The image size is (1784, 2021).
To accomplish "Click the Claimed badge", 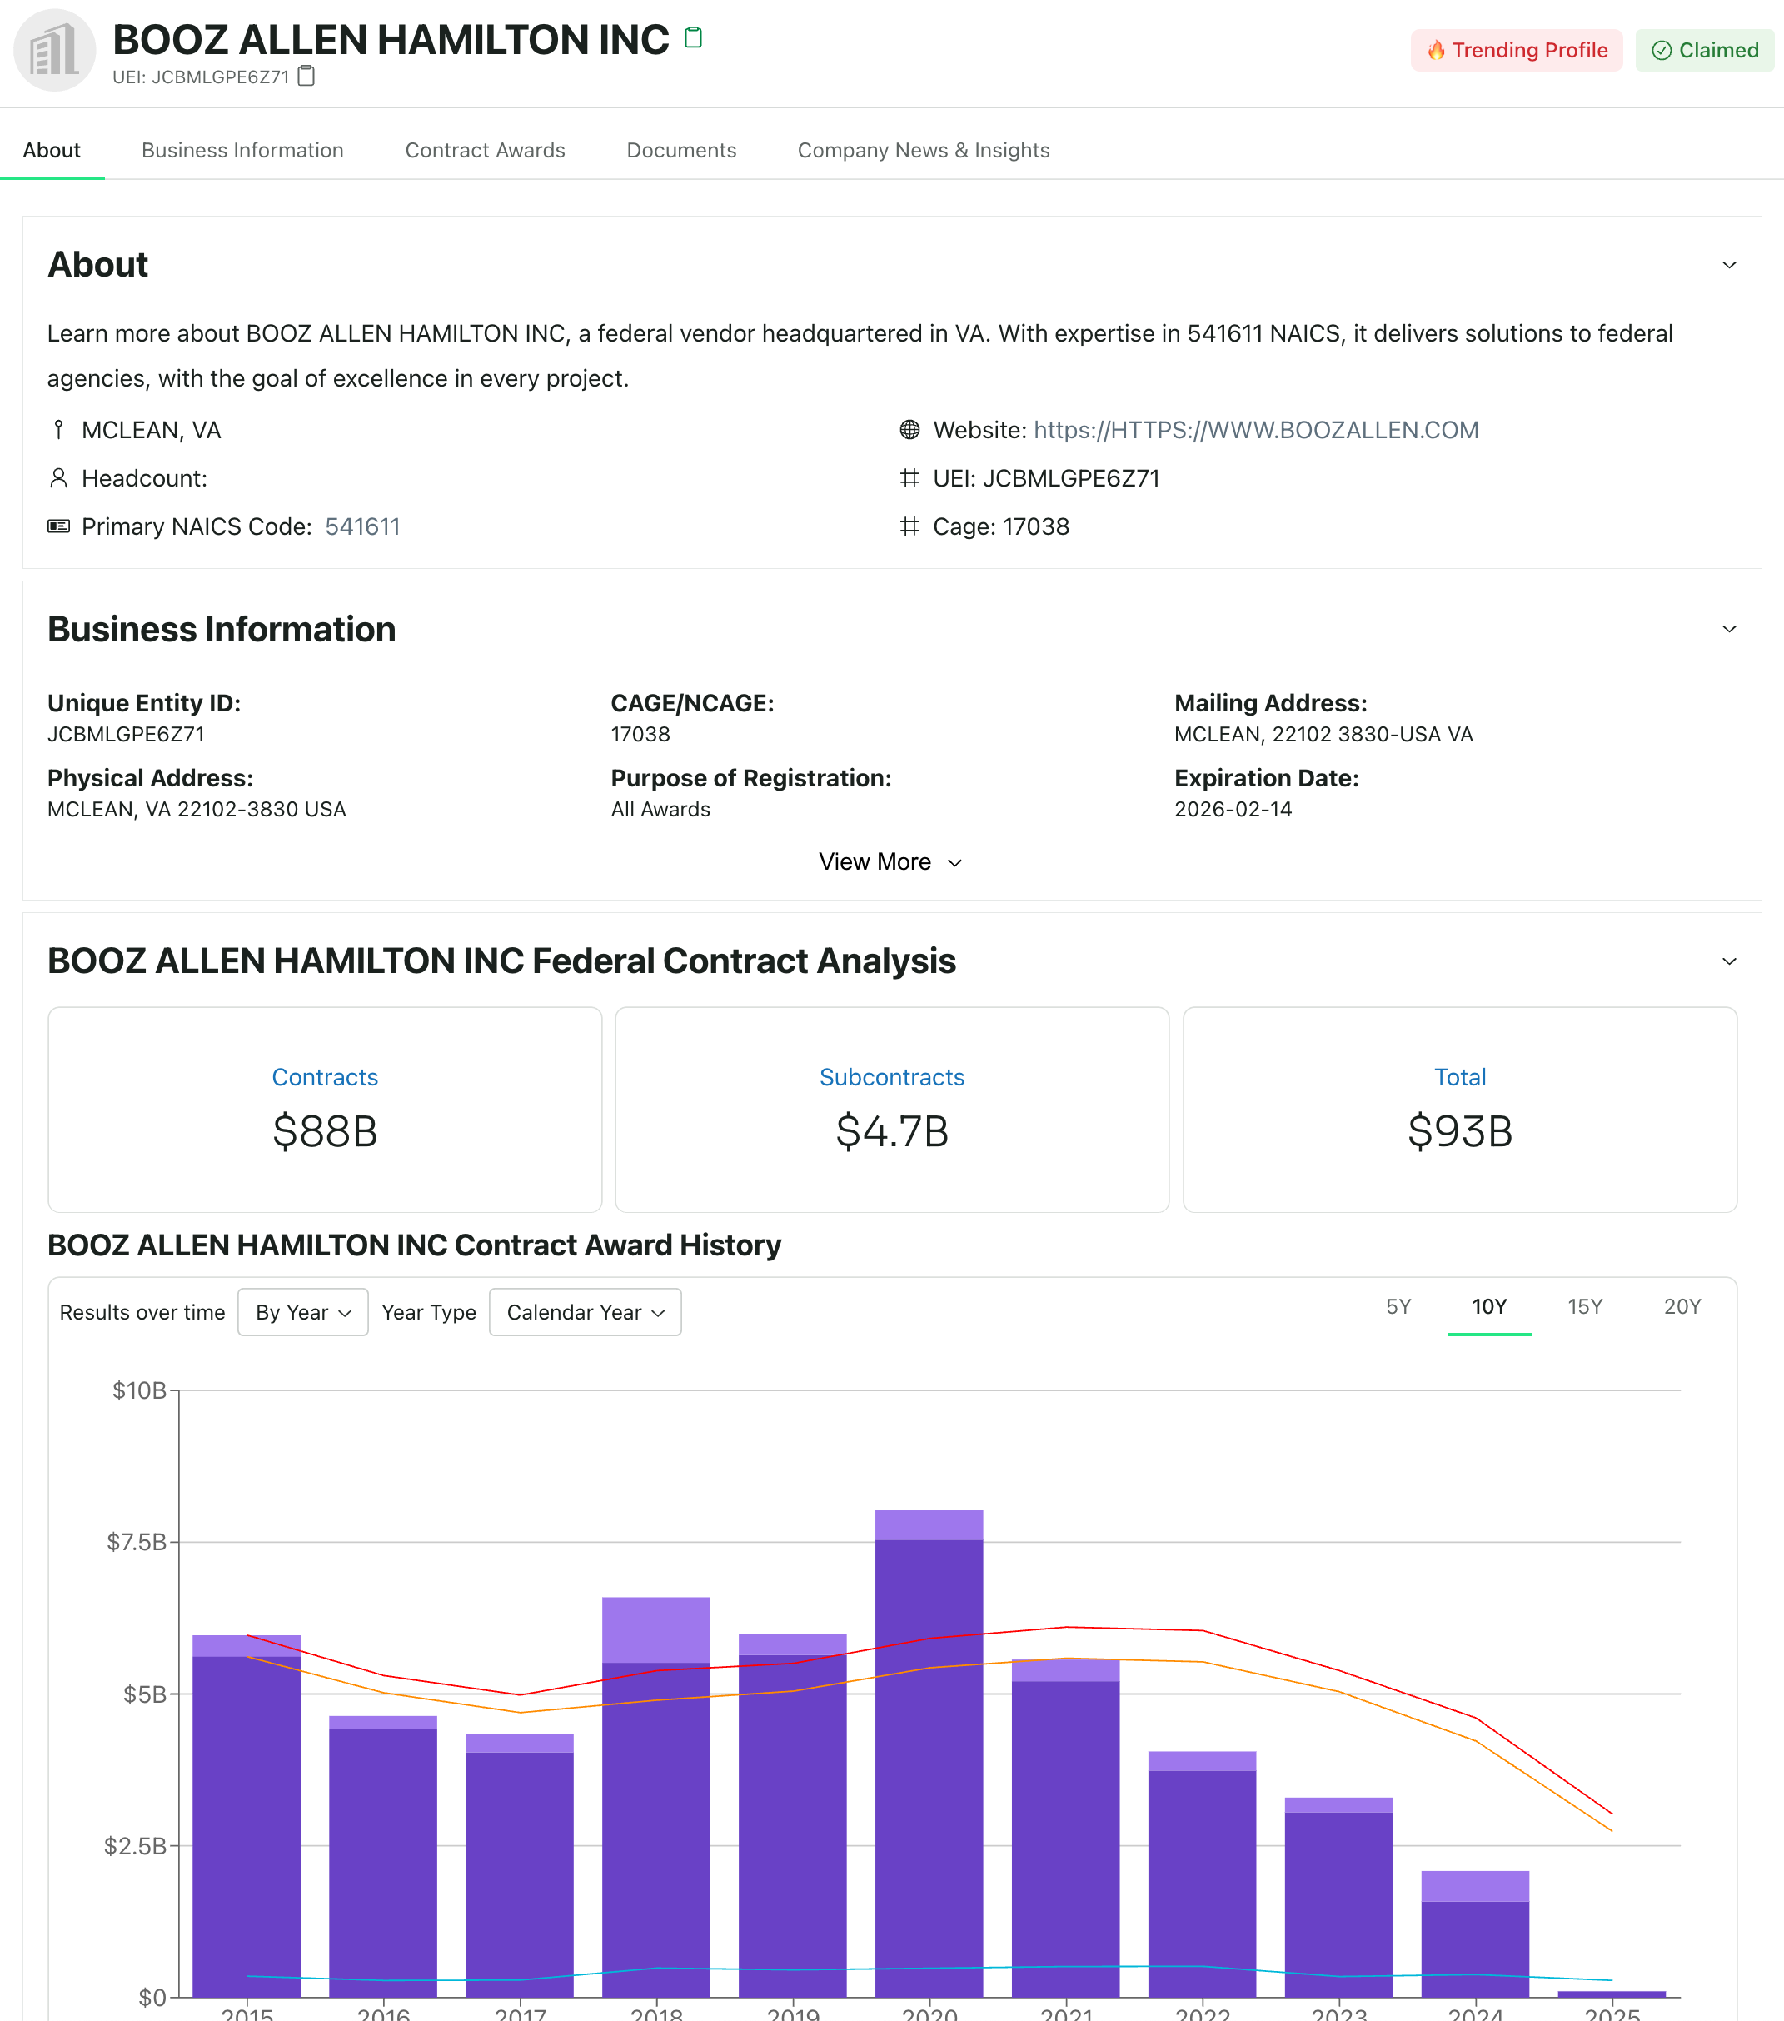I will click(1704, 51).
